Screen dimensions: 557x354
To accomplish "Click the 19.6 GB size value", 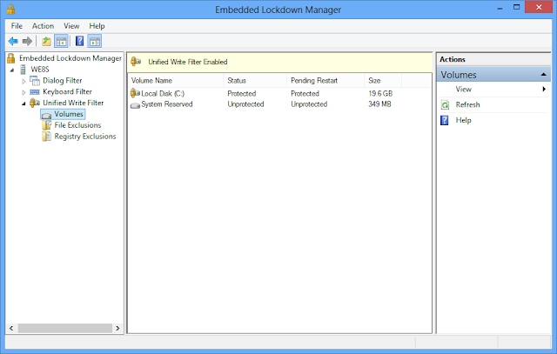I will pos(380,93).
